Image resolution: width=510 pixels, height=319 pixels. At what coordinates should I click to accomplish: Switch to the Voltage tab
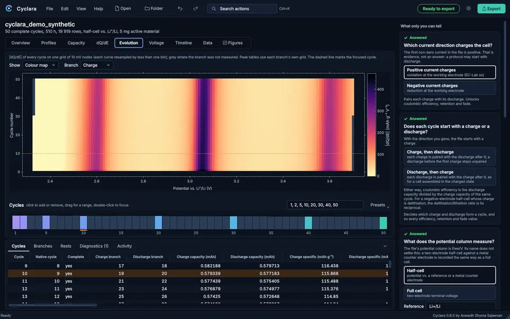[x=156, y=43]
